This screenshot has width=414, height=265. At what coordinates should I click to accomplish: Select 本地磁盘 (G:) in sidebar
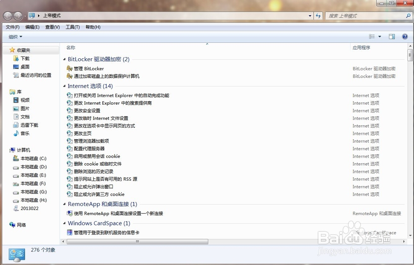click(34, 192)
